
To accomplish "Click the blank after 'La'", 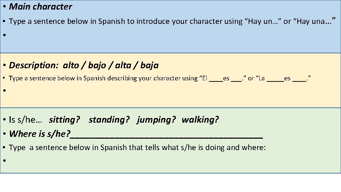I will pyautogui.click(x=275, y=80).
